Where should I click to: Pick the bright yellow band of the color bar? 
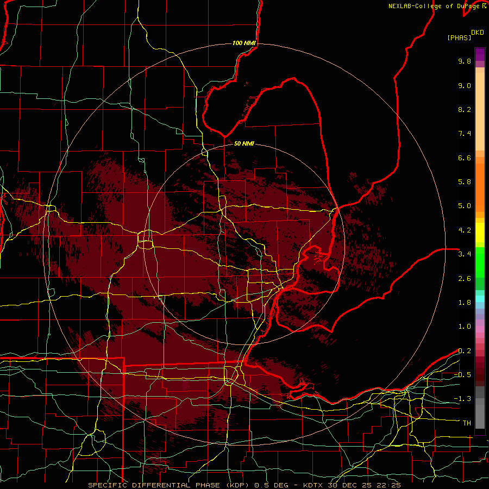[x=480, y=233]
